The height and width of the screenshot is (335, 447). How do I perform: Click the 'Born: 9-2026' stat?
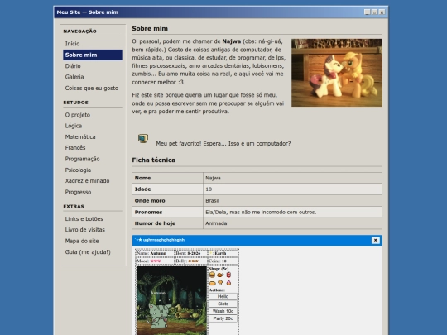[191, 253]
